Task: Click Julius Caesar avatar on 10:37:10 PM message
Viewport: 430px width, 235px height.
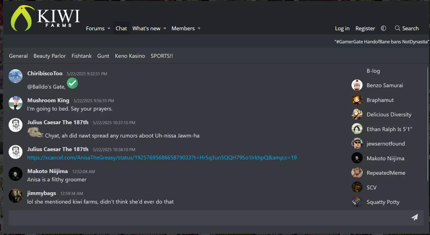Action: [x=16, y=125]
